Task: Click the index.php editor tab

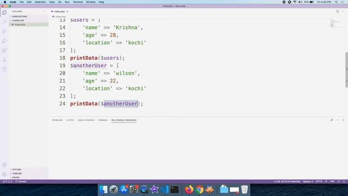Action: [59, 11]
